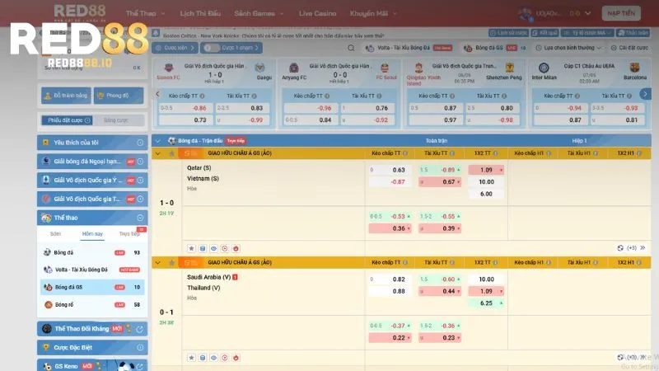Click the eye icon under Qatar match
Screen dimensions: 659x371
tap(213, 249)
